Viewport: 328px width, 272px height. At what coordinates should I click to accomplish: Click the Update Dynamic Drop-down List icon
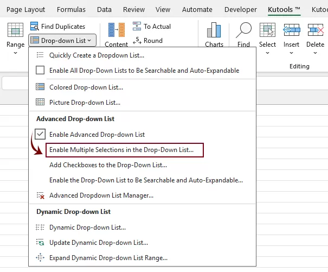40,243
